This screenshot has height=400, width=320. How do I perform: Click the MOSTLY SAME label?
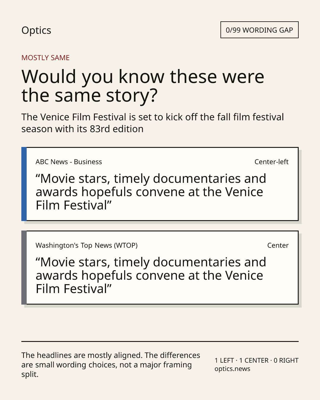pos(45,58)
